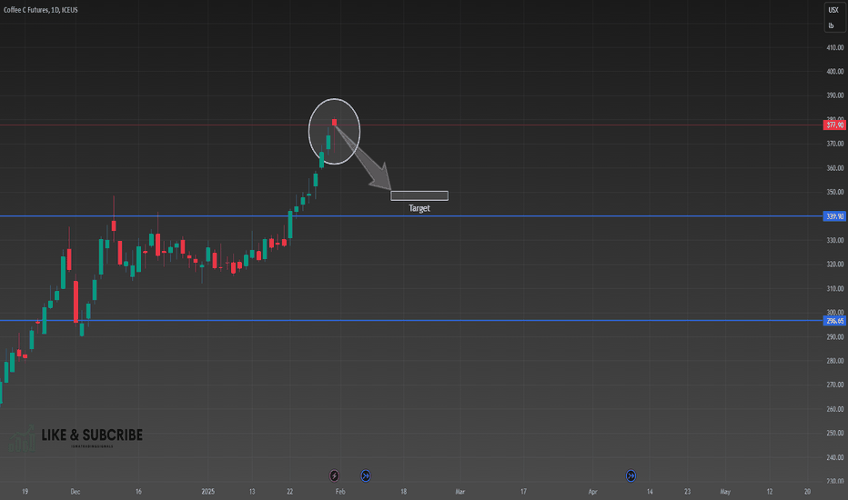The width and height of the screenshot is (848, 500).
Task: Click the 13 date label on time axis
Action: tap(252, 491)
